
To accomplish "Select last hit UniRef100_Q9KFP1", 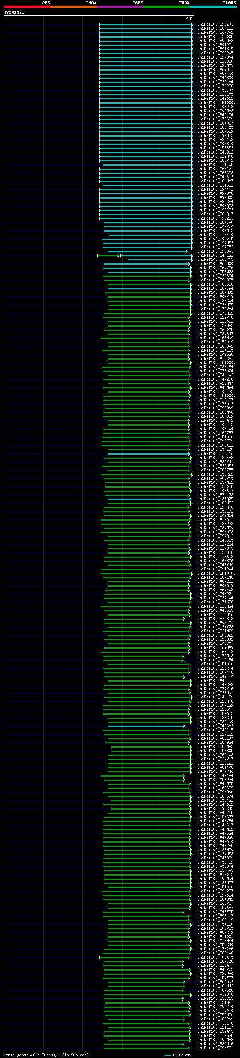I will point(215,1048).
